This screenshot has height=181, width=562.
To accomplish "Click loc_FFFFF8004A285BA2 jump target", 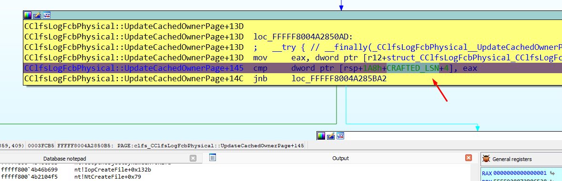I will point(339,78).
